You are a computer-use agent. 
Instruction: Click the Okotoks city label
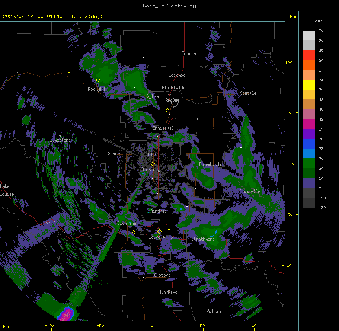pyautogui.click(x=162, y=275)
